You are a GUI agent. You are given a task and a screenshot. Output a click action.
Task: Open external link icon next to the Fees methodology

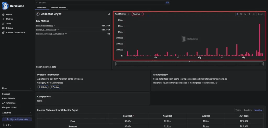coord(226,79)
